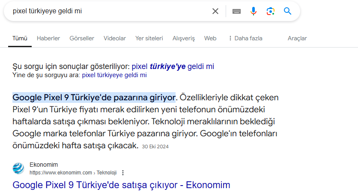The height and width of the screenshot is (192, 358).
Task: Go to the Alışveriş tab
Action: 183,38
